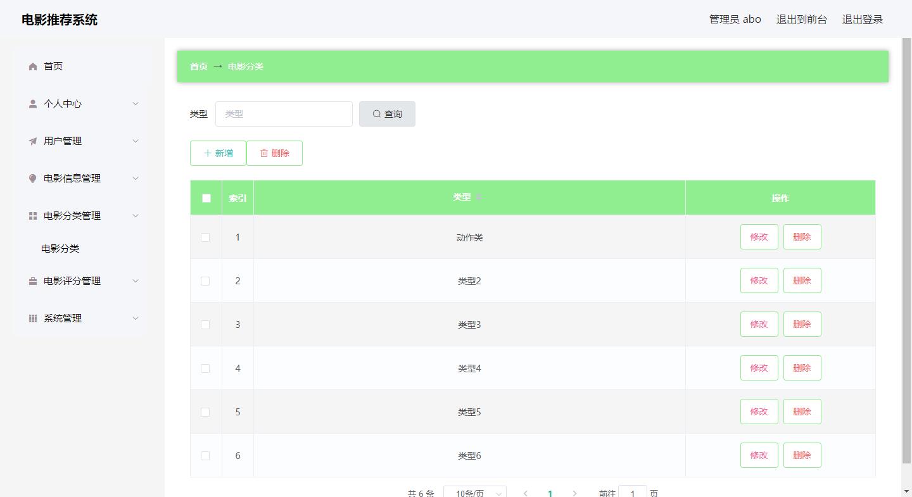Screen dimensions: 912x497
Task: Click 删除 for row 类型4
Action: point(802,368)
